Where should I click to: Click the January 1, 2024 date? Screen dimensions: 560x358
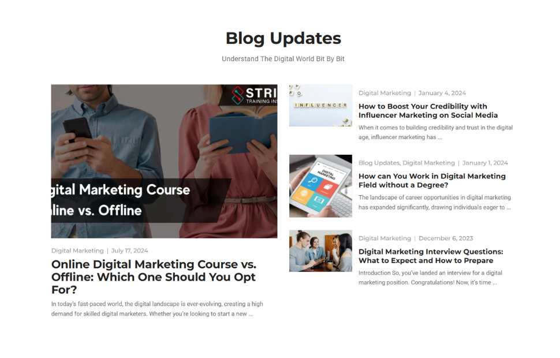pos(485,163)
